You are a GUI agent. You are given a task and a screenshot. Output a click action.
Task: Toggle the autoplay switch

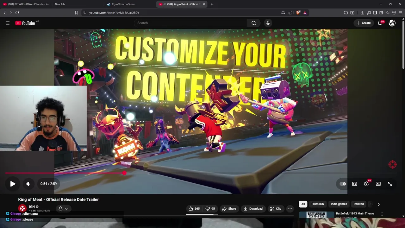(x=343, y=184)
